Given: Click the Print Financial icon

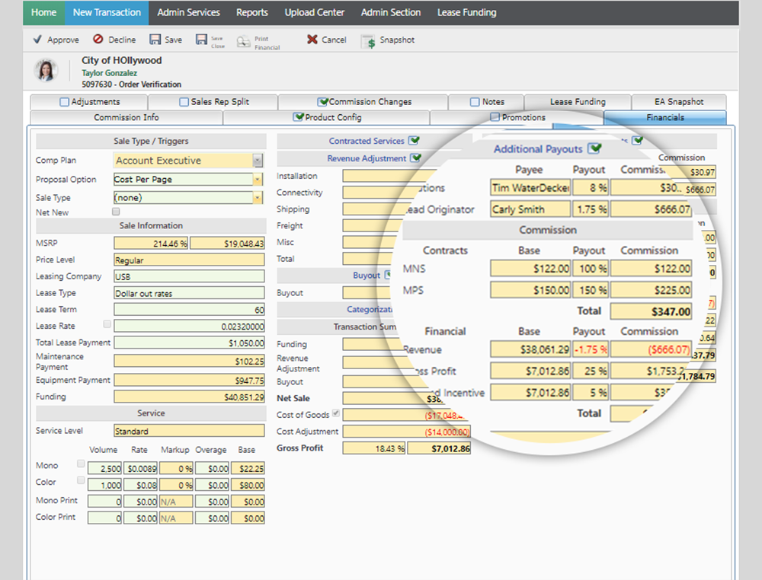Looking at the screenshot, I should click(x=243, y=41).
